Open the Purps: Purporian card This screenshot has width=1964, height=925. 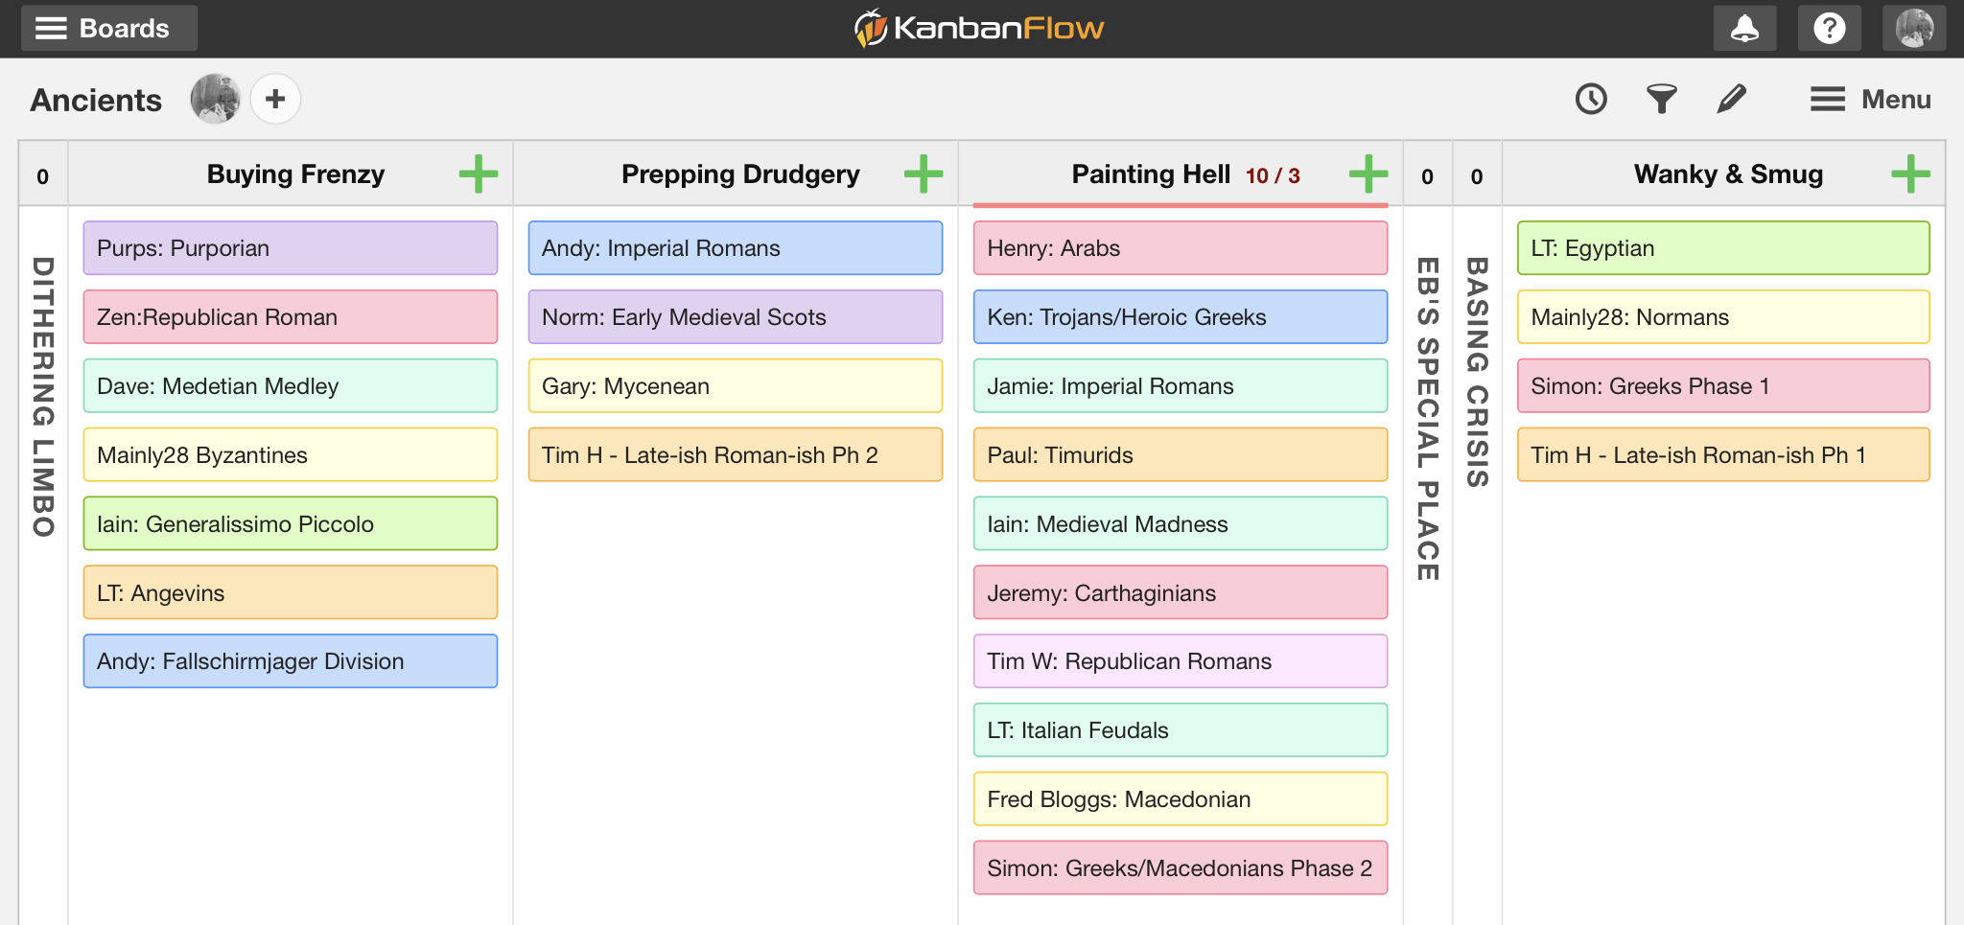point(291,248)
